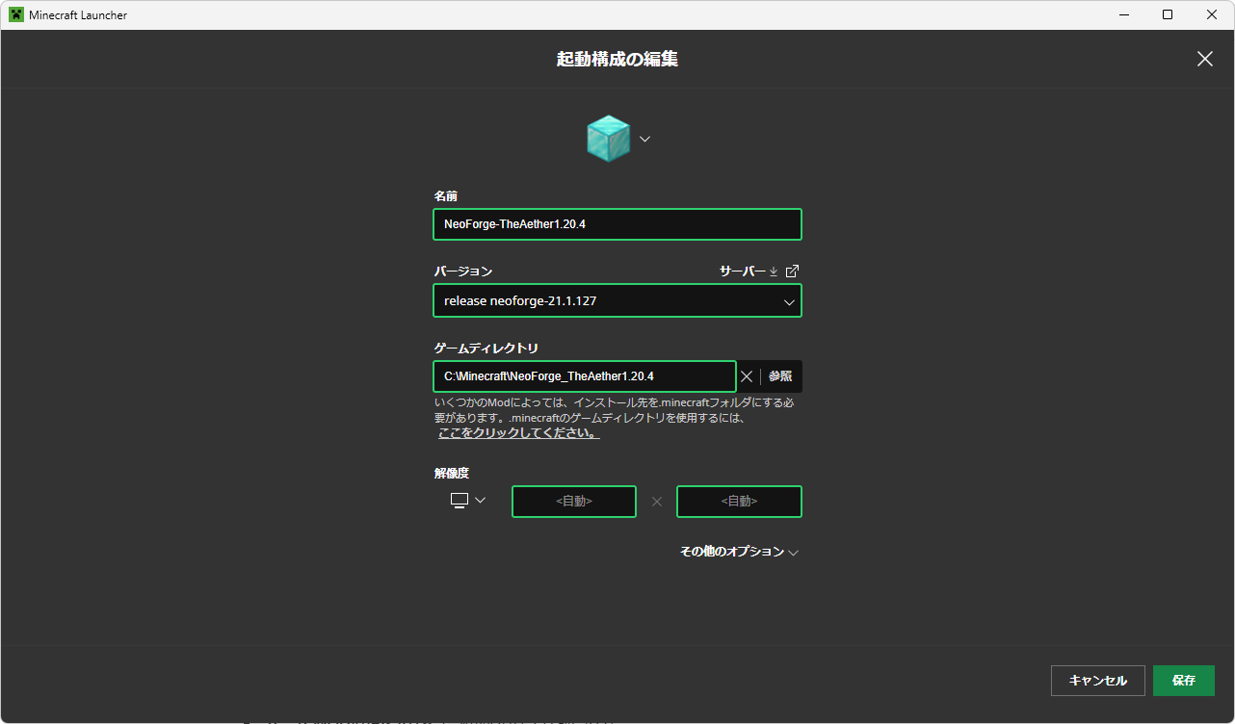Click the キャンセル button
The height and width of the screenshot is (724, 1235).
1097,681
